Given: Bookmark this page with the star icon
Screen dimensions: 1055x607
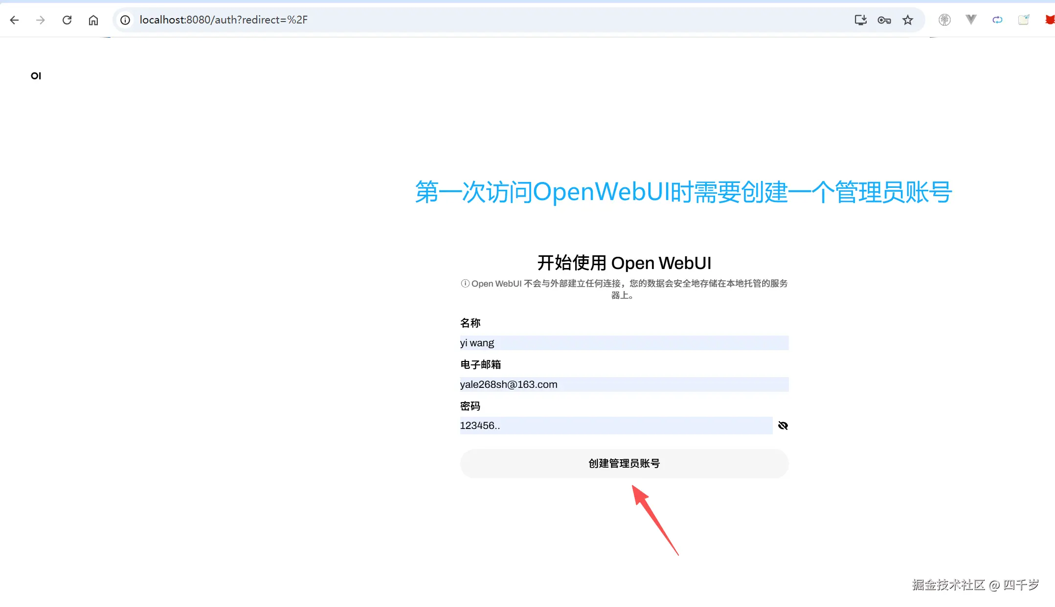Looking at the screenshot, I should pos(908,20).
